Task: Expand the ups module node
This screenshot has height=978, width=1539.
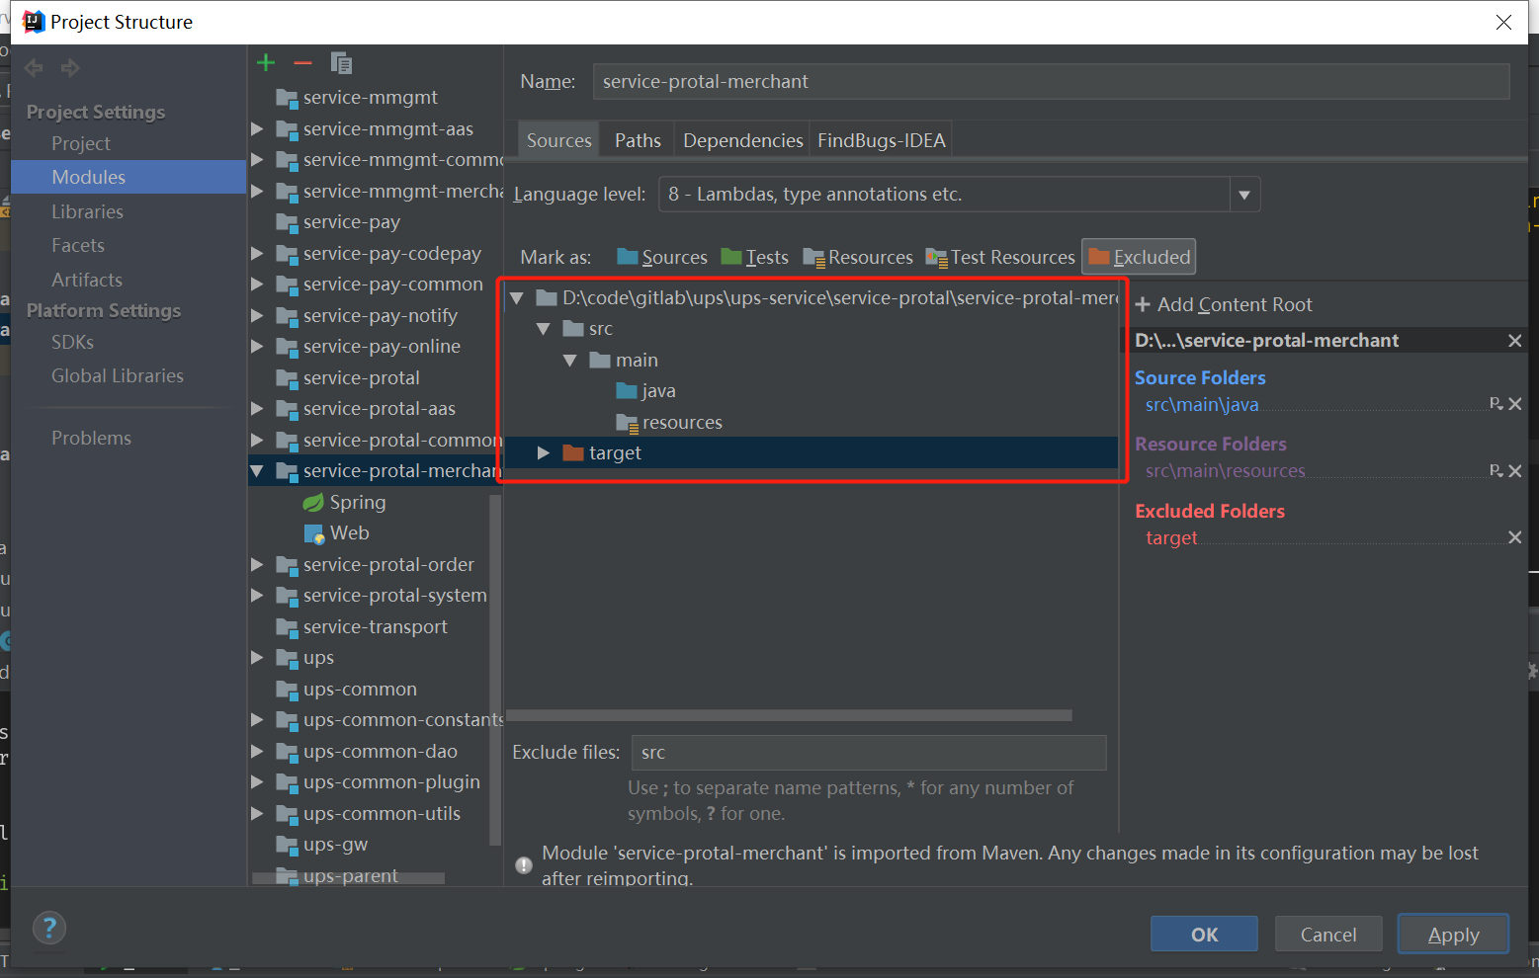Action: 257,658
